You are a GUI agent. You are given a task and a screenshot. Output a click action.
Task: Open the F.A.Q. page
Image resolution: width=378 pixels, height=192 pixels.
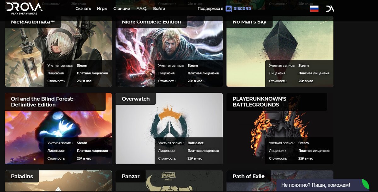pyautogui.click(x=141, y=8)
